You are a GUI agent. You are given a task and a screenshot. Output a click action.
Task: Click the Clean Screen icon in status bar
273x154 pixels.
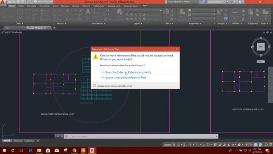pyautogui.click(x=266, y=145)
